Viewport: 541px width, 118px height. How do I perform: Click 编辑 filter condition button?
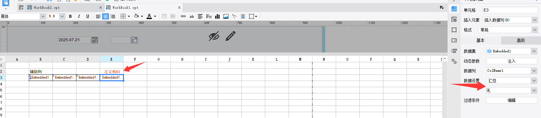[x=512, y=100]
